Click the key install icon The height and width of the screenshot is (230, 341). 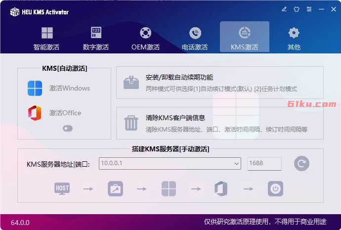(x=115, y=188)
